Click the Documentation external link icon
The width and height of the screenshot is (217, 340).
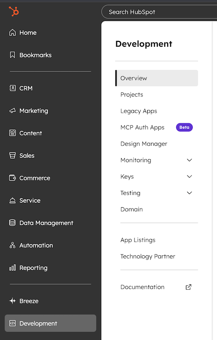pos(188,287)
